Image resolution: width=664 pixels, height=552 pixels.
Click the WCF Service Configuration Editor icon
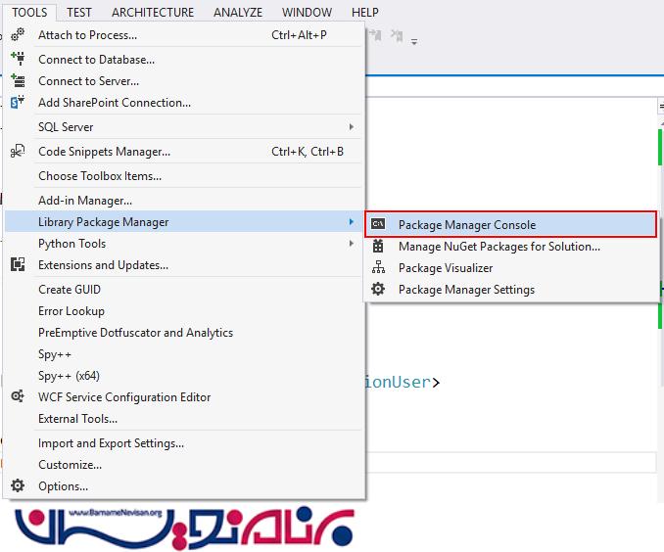click(x=18, y=397)
